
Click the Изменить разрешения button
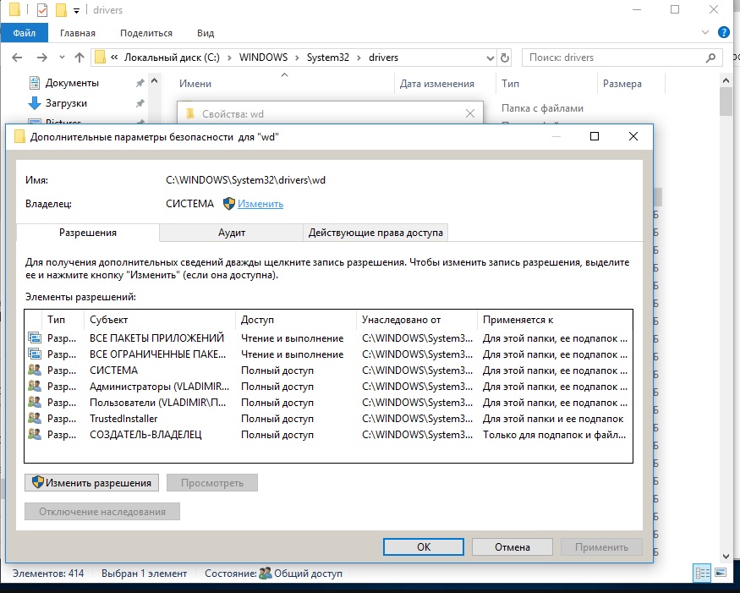91,482
